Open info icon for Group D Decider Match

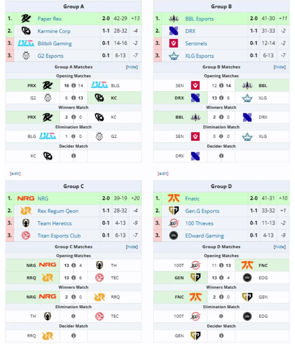click(221, 335)
